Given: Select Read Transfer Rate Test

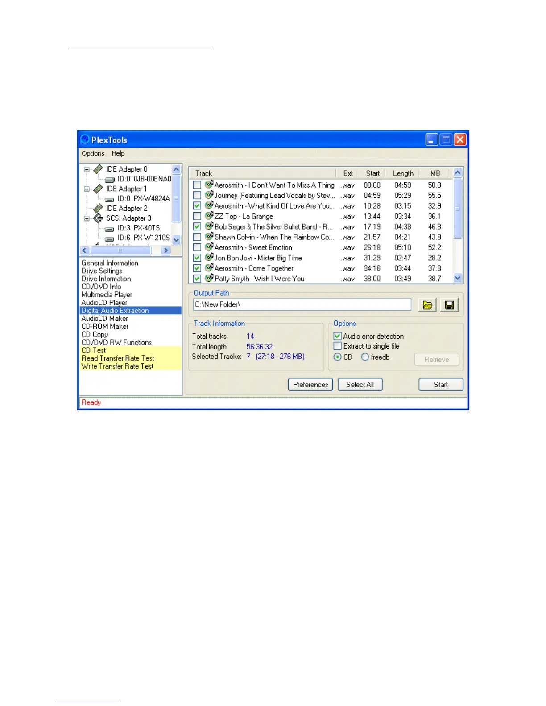Looking at the screenshot, I should (118, 358).
